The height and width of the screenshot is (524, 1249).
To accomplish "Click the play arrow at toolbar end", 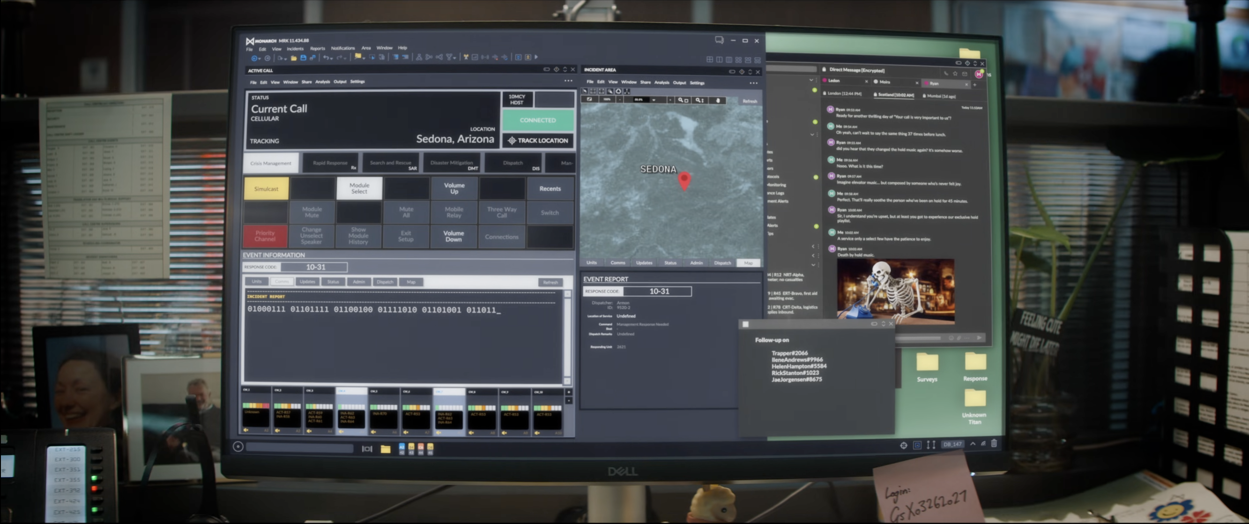I will [536, 57].
